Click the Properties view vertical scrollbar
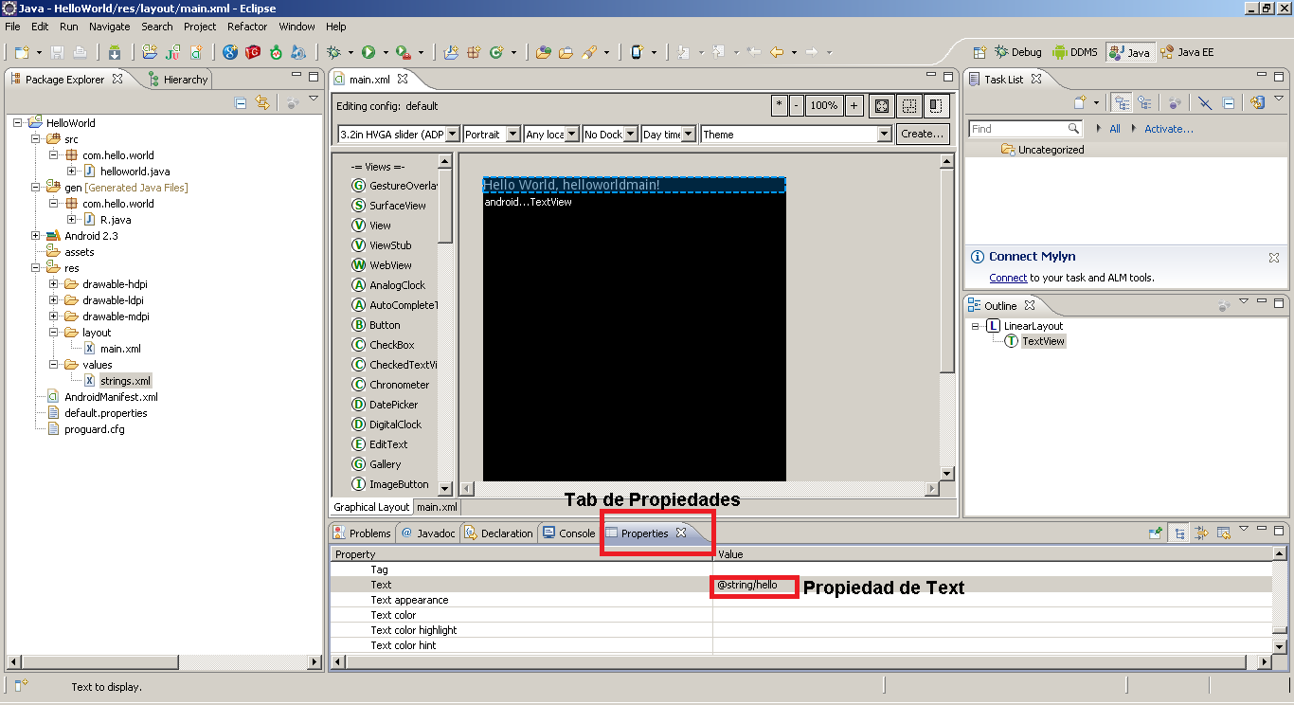The width and height of the screenshot is (1294, 705). [x=1280, y=599]
